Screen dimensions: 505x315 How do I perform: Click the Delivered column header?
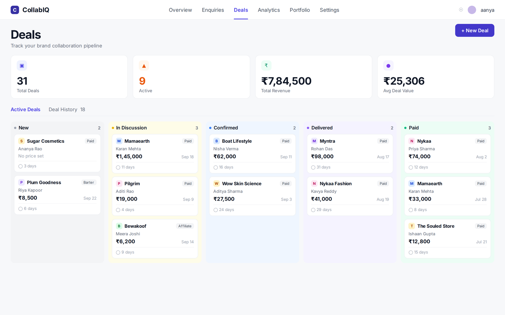tap(322, 128)
